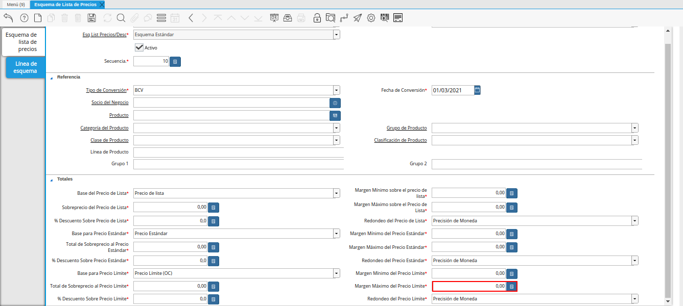Open the search magnifier icon

click(121, 18)
